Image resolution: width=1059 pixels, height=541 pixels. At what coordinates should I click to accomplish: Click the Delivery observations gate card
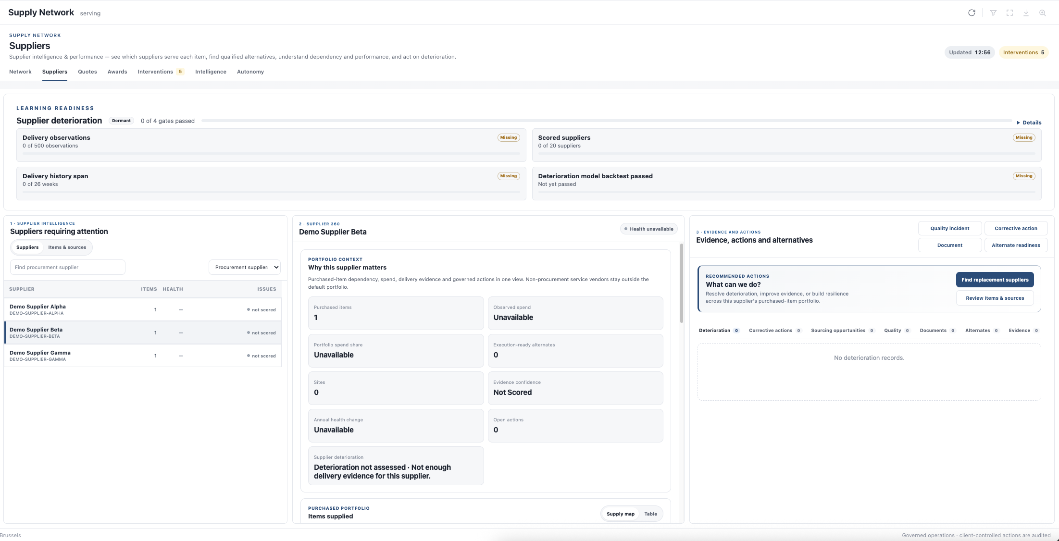pos(271,145)
